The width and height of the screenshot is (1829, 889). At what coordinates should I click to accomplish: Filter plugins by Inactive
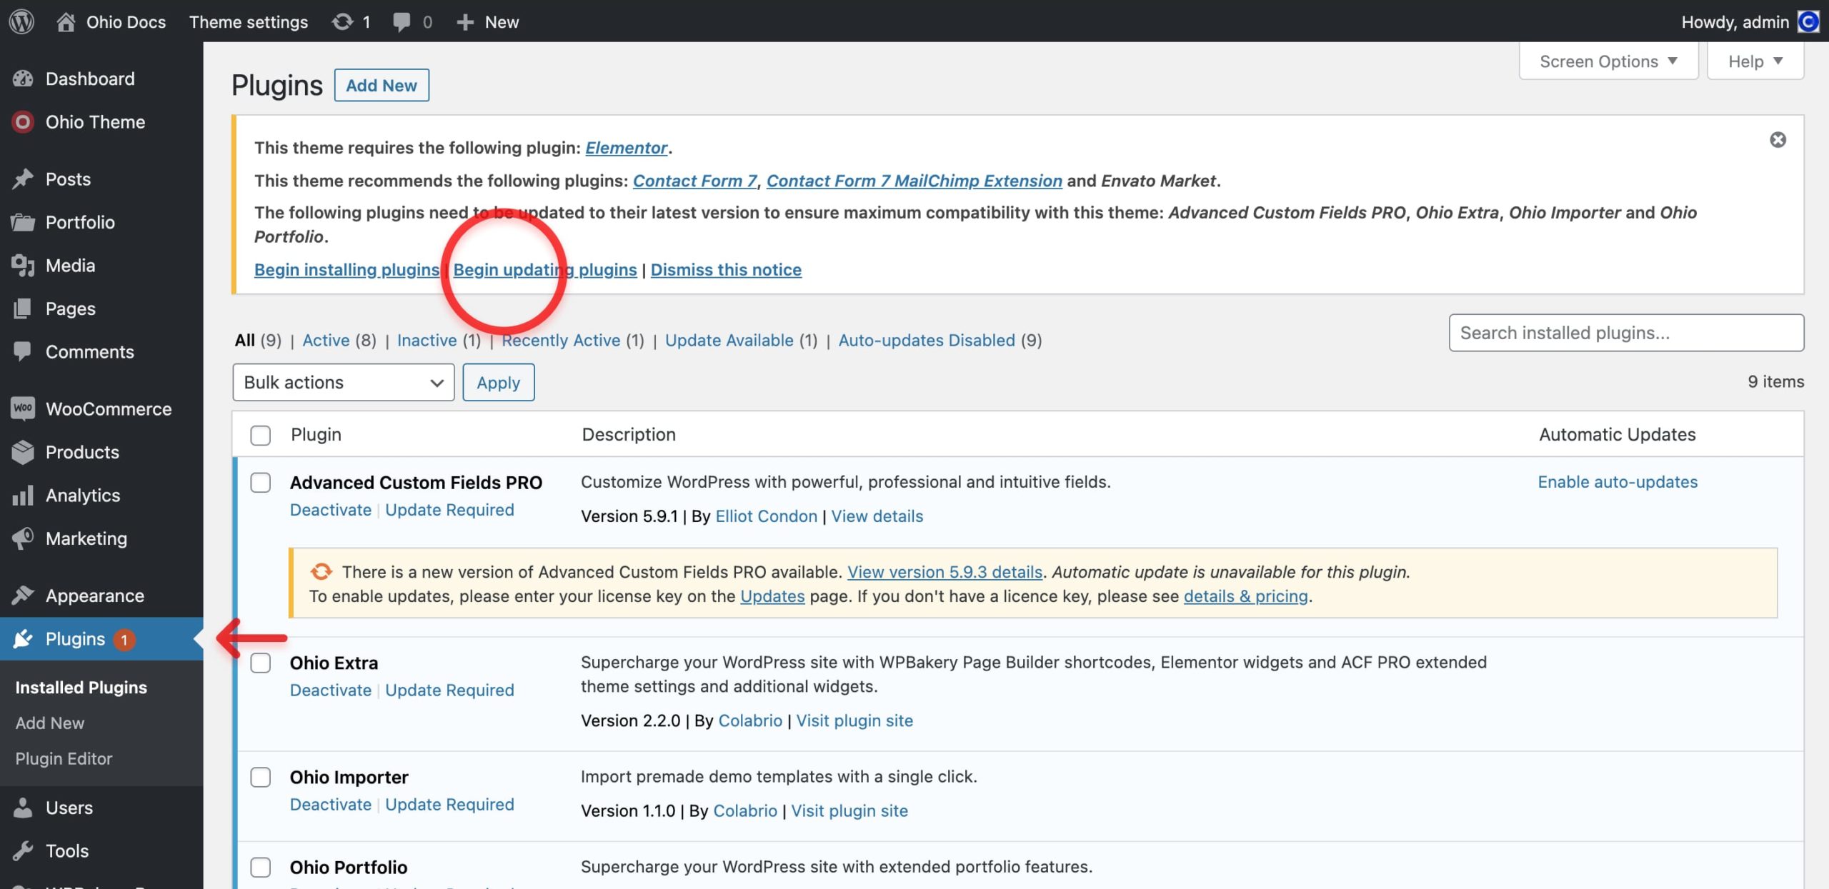coord(427,340)
